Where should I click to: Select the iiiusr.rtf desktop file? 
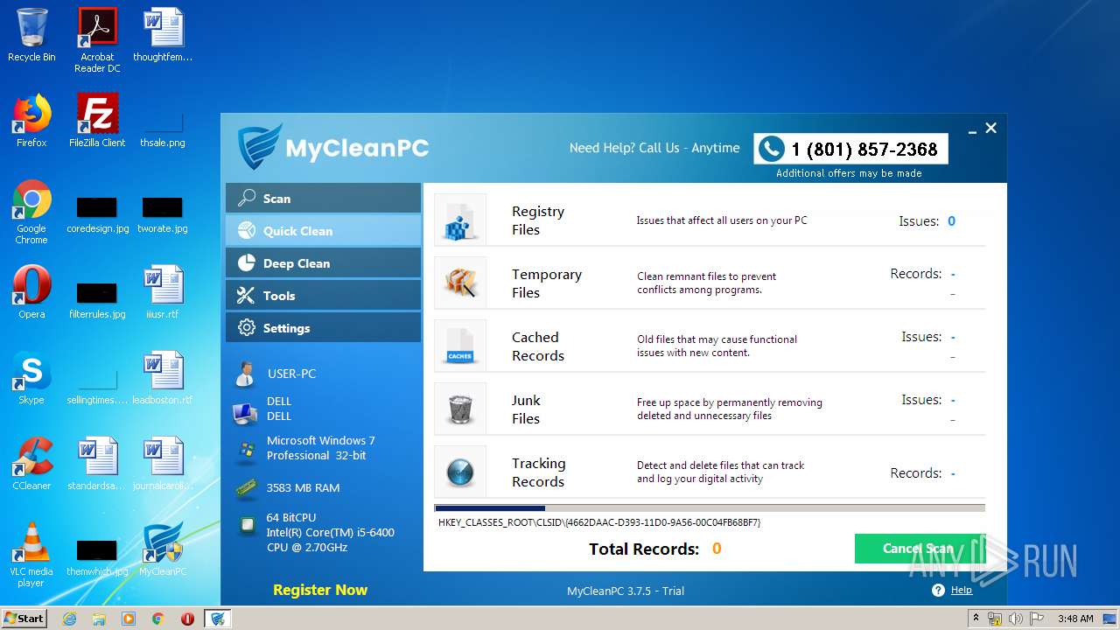coord(163,293)
